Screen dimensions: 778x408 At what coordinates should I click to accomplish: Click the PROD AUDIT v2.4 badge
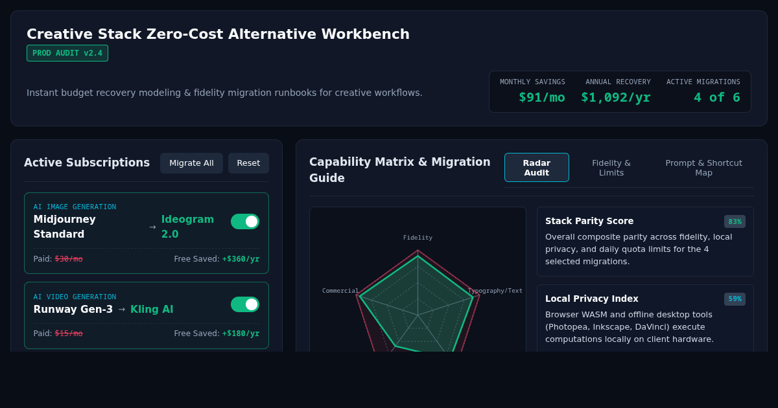tap(67, 53)
